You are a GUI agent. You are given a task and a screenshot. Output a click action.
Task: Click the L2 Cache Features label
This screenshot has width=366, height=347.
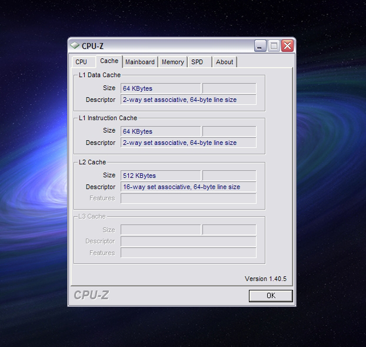point(102,199)
